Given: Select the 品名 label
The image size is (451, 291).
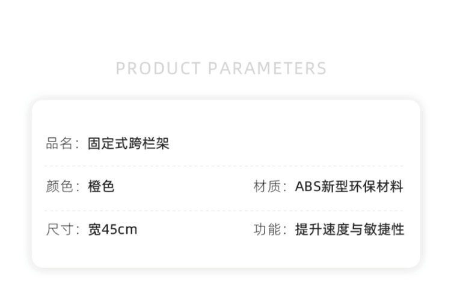Looking at the screenshot, I should pos(60,143).
